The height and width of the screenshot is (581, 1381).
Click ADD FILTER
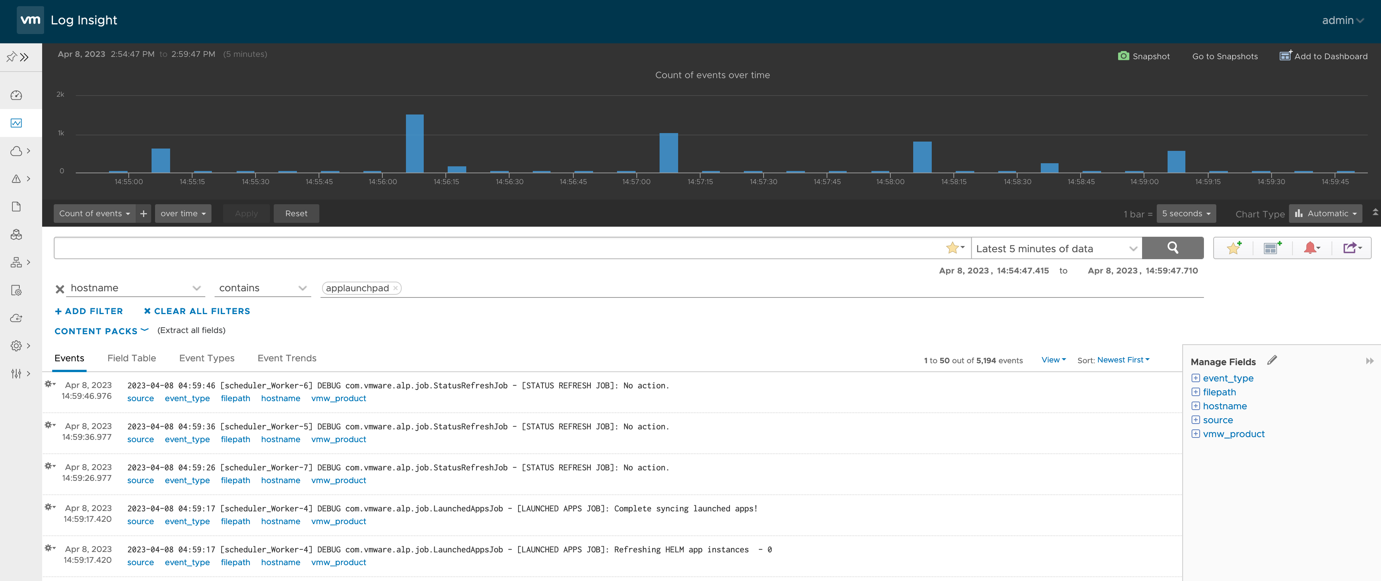coord(89,311)
